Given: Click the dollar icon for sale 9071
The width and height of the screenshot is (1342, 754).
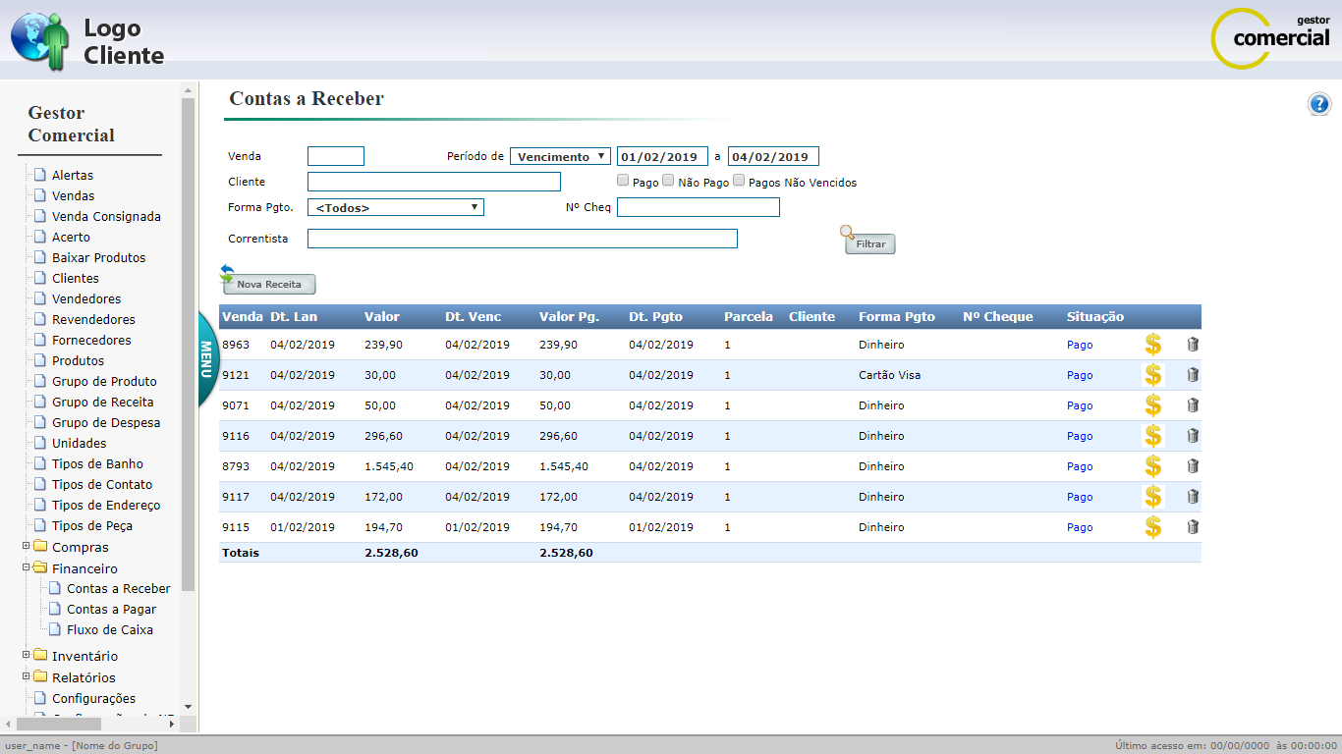Looking at the screenshot, I should 1153,405.
